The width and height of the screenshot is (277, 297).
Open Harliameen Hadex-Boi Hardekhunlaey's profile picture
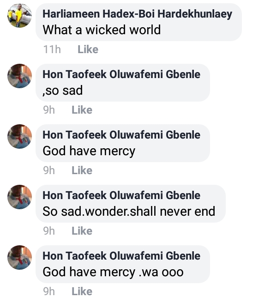[x=20, y=15]
